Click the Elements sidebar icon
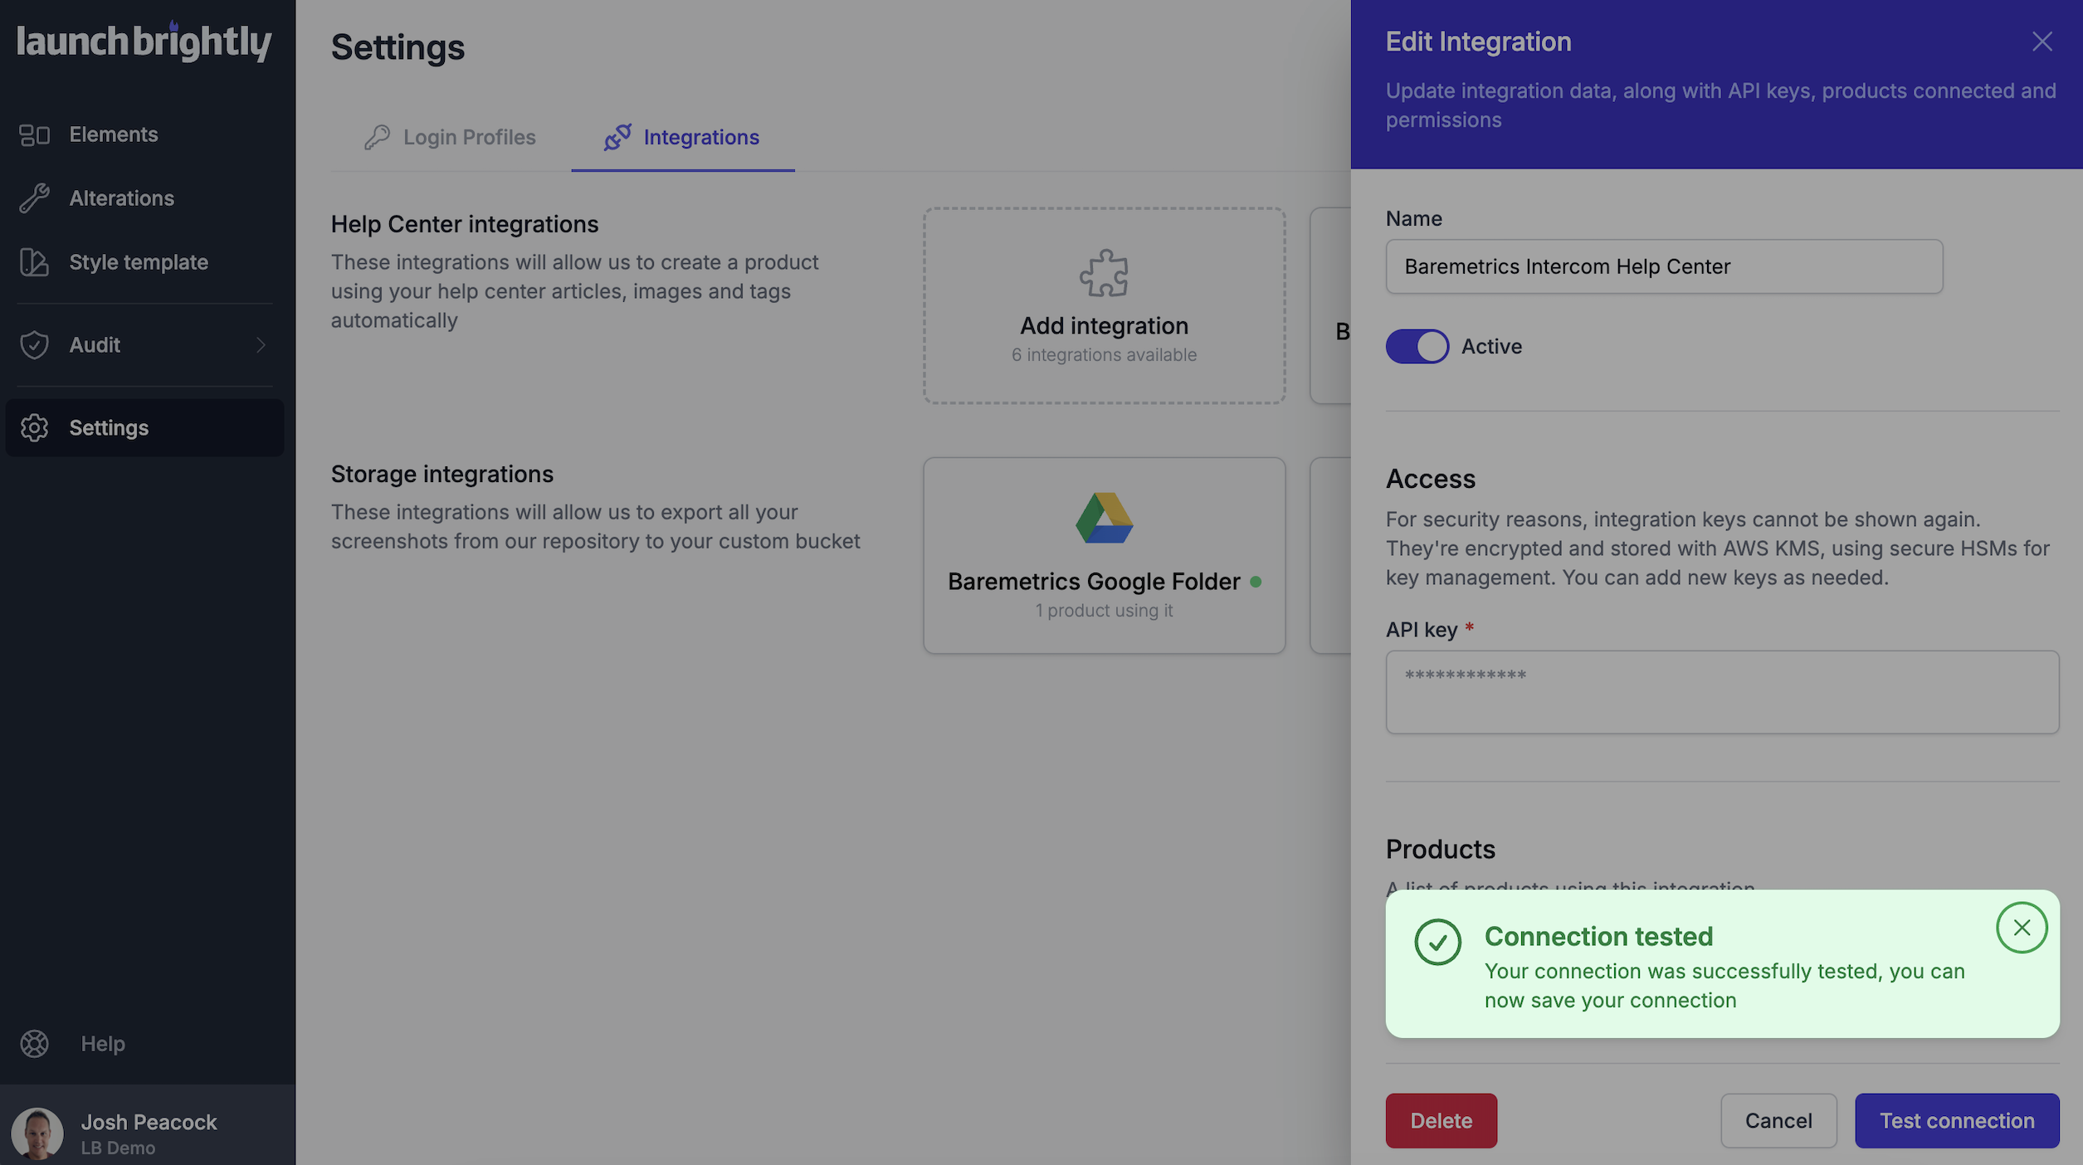 34,134
